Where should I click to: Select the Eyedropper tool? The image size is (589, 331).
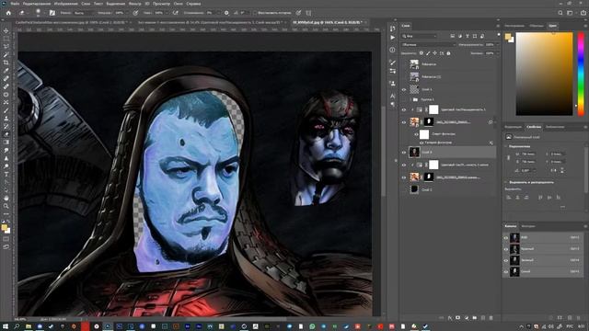6,71
